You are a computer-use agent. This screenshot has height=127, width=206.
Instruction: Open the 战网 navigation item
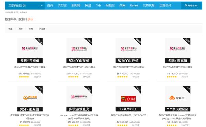122,5
